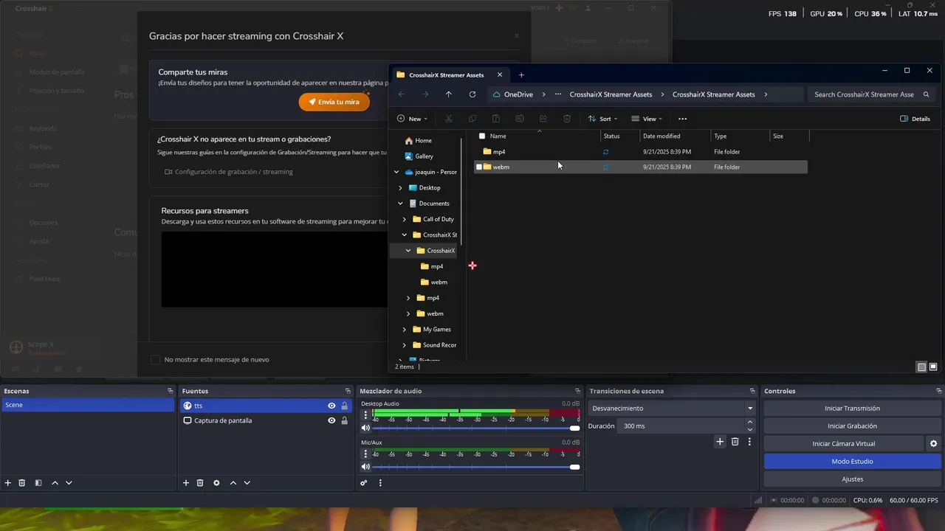
Task: Open a new File Explorer tab
Action: [x=521, y=74]
